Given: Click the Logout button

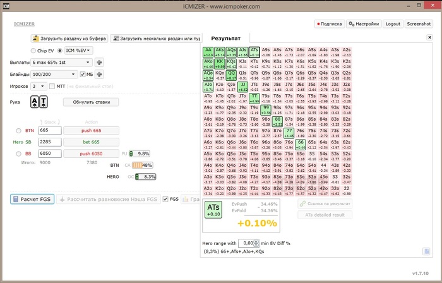Looking at the screenshot, I should (x=393, y=24).
